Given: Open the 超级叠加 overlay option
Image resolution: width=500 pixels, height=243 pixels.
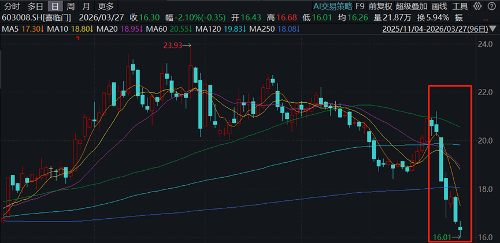Looking at the screenshot, I should pos(412,6).
